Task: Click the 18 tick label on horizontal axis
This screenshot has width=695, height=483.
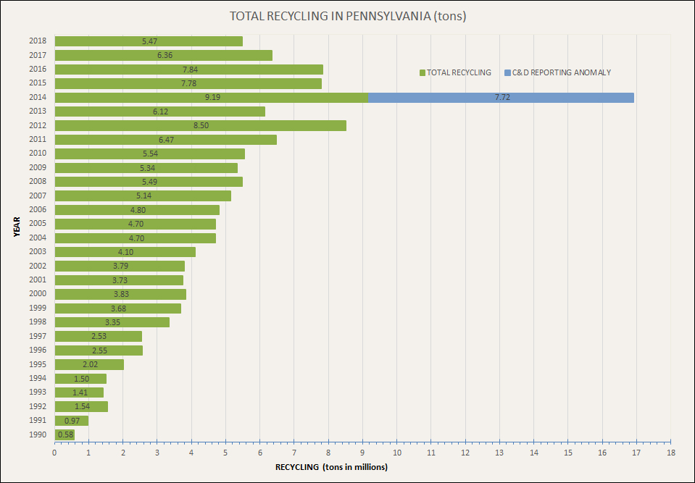Action: 670,453
